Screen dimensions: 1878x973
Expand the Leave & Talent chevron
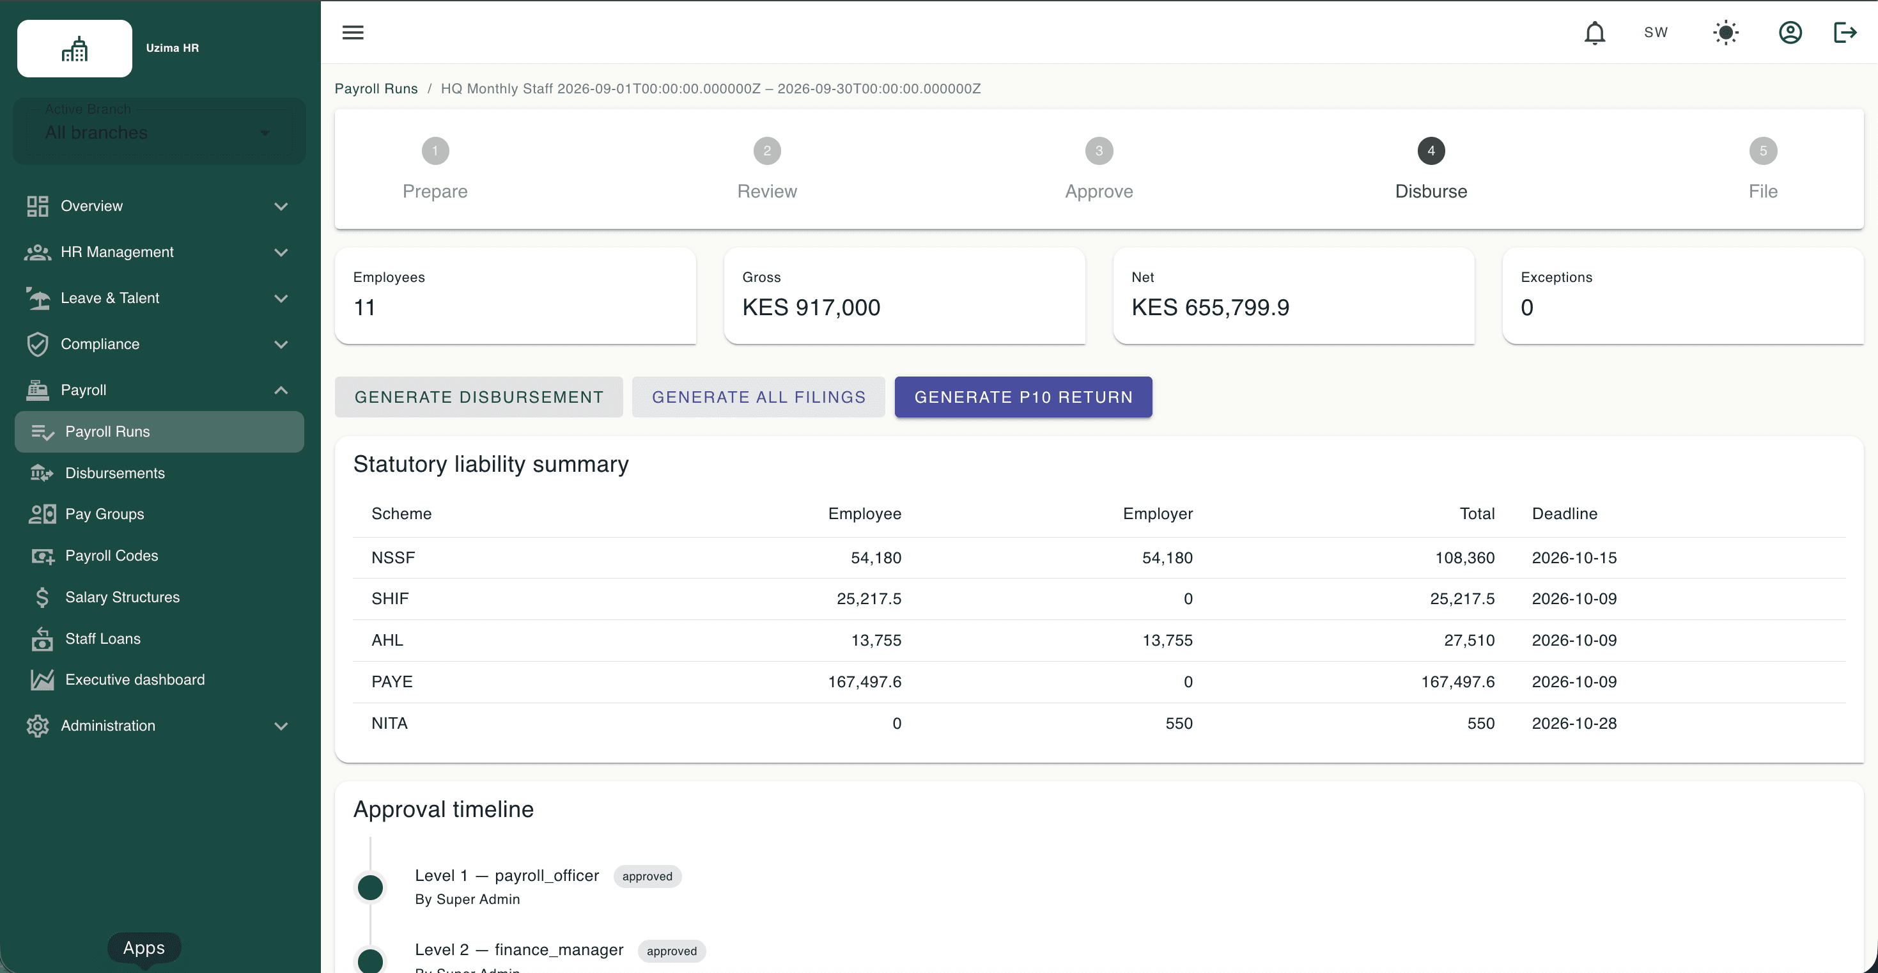click(x=281, y=299)
